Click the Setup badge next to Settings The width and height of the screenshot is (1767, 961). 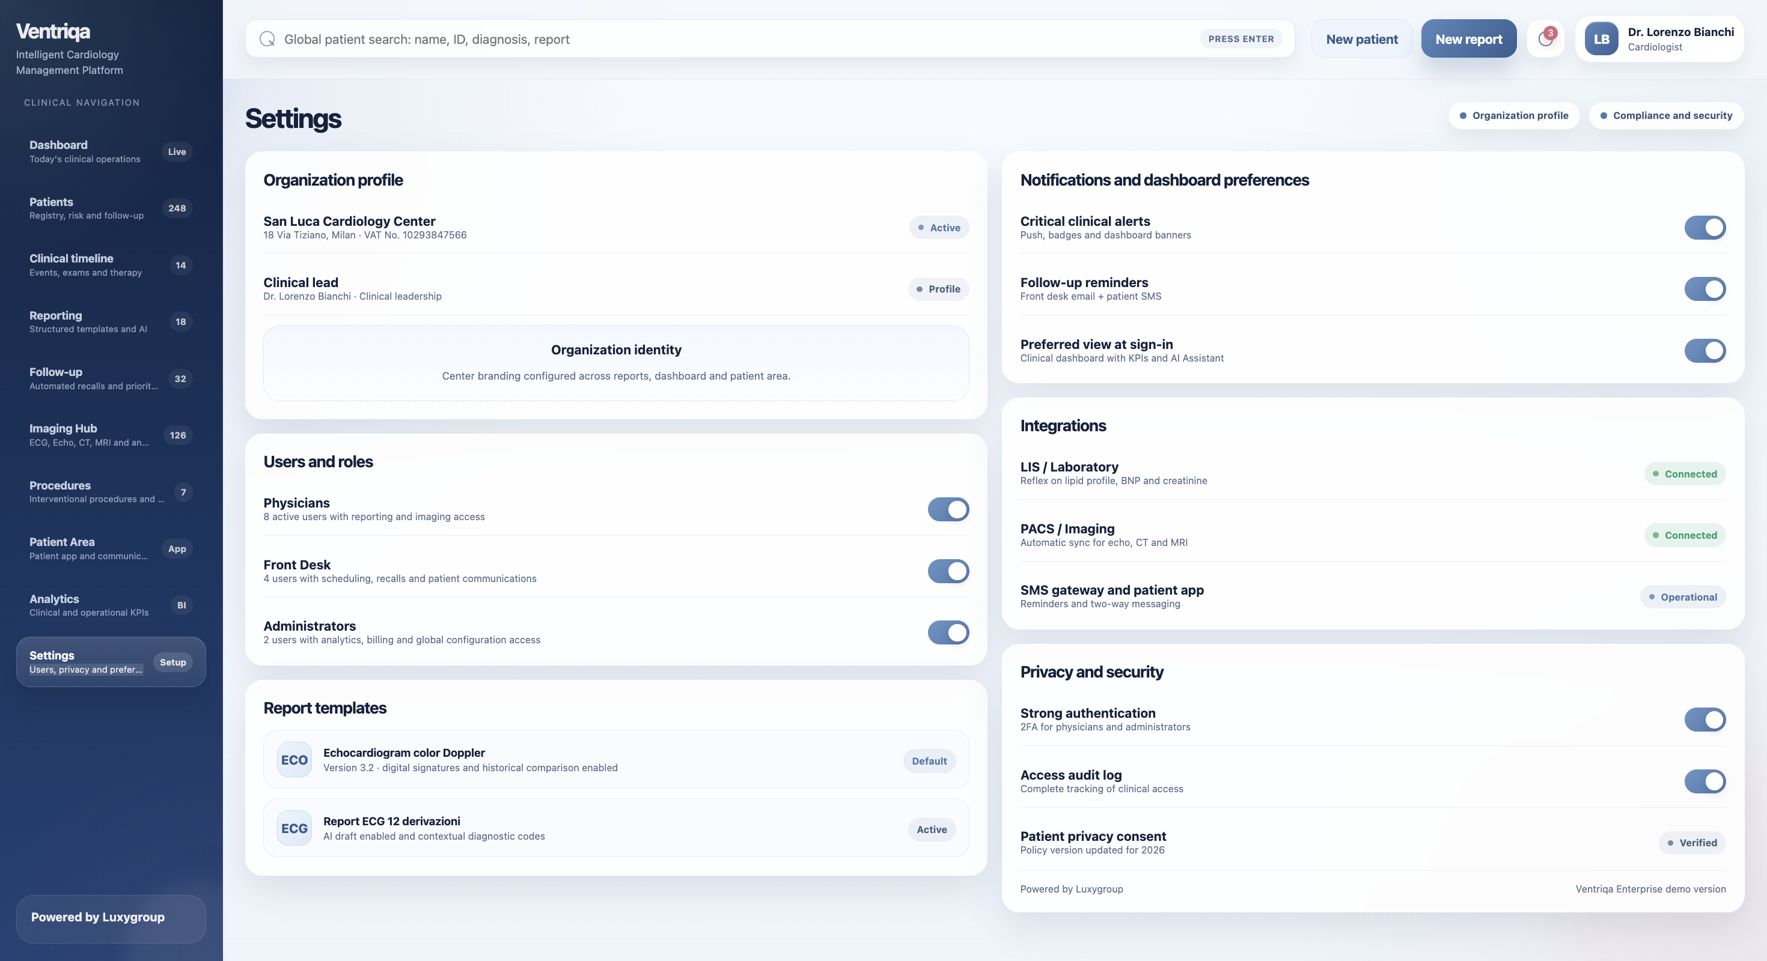click(173, 662)
